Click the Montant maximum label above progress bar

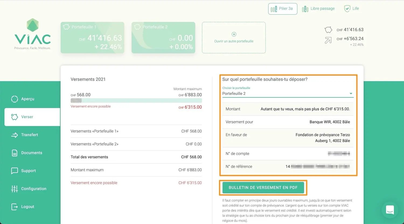(x=188, y=89)
